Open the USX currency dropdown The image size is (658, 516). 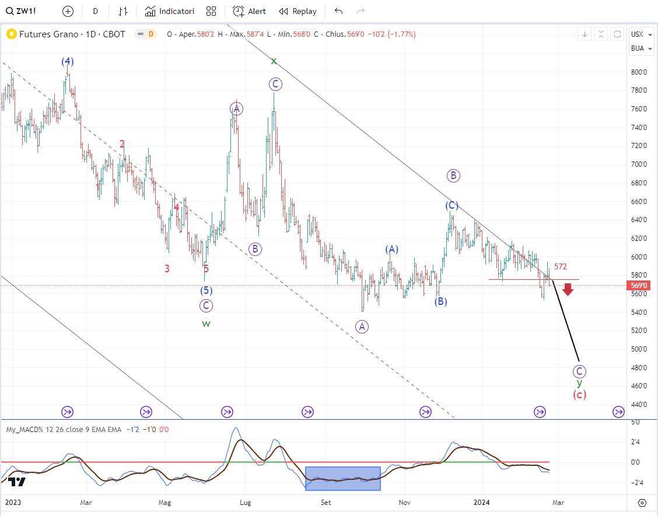click(642, 34)
